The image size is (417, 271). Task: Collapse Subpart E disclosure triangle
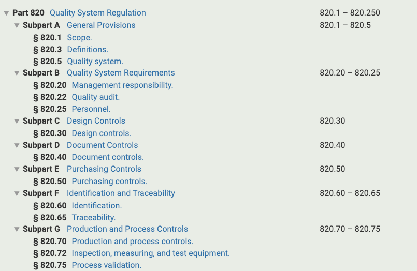click(17, 169)
